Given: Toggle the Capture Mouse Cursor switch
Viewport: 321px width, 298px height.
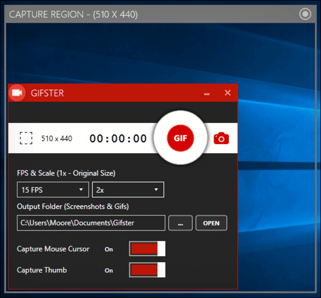Looking at the screenshot, I should (147, 248).
